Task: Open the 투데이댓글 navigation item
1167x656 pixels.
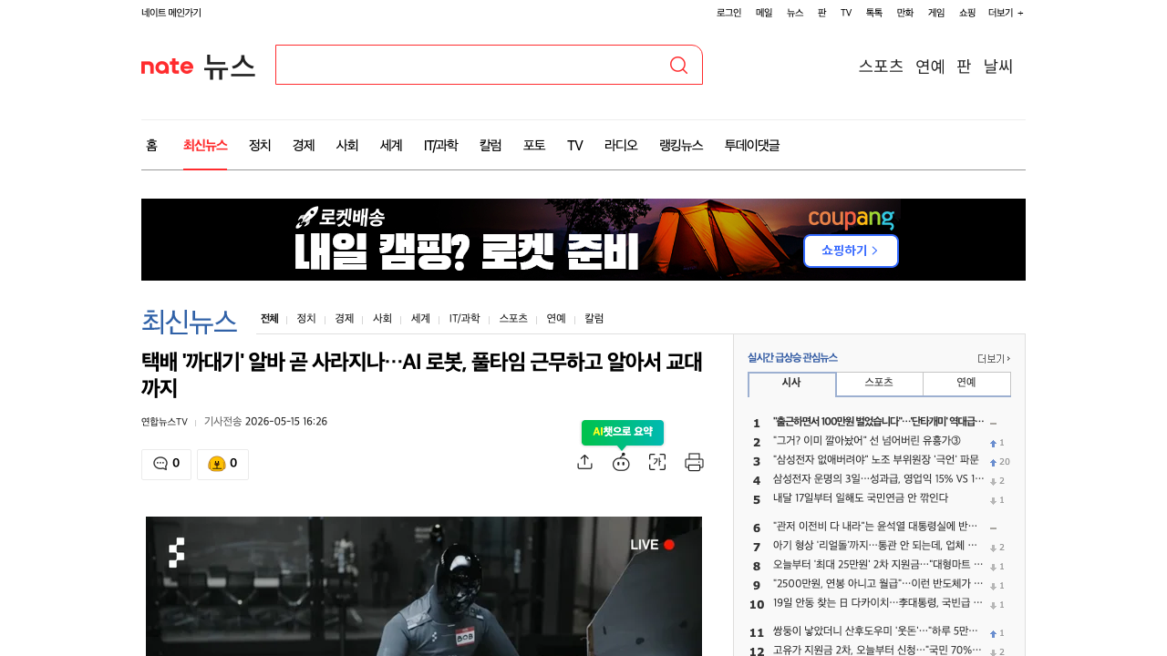Action: (752, 145)
